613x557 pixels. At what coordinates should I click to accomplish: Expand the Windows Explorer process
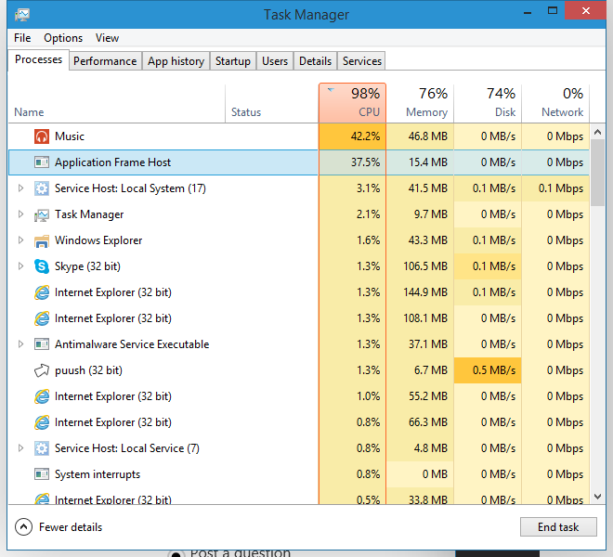[x=20, y=240]
